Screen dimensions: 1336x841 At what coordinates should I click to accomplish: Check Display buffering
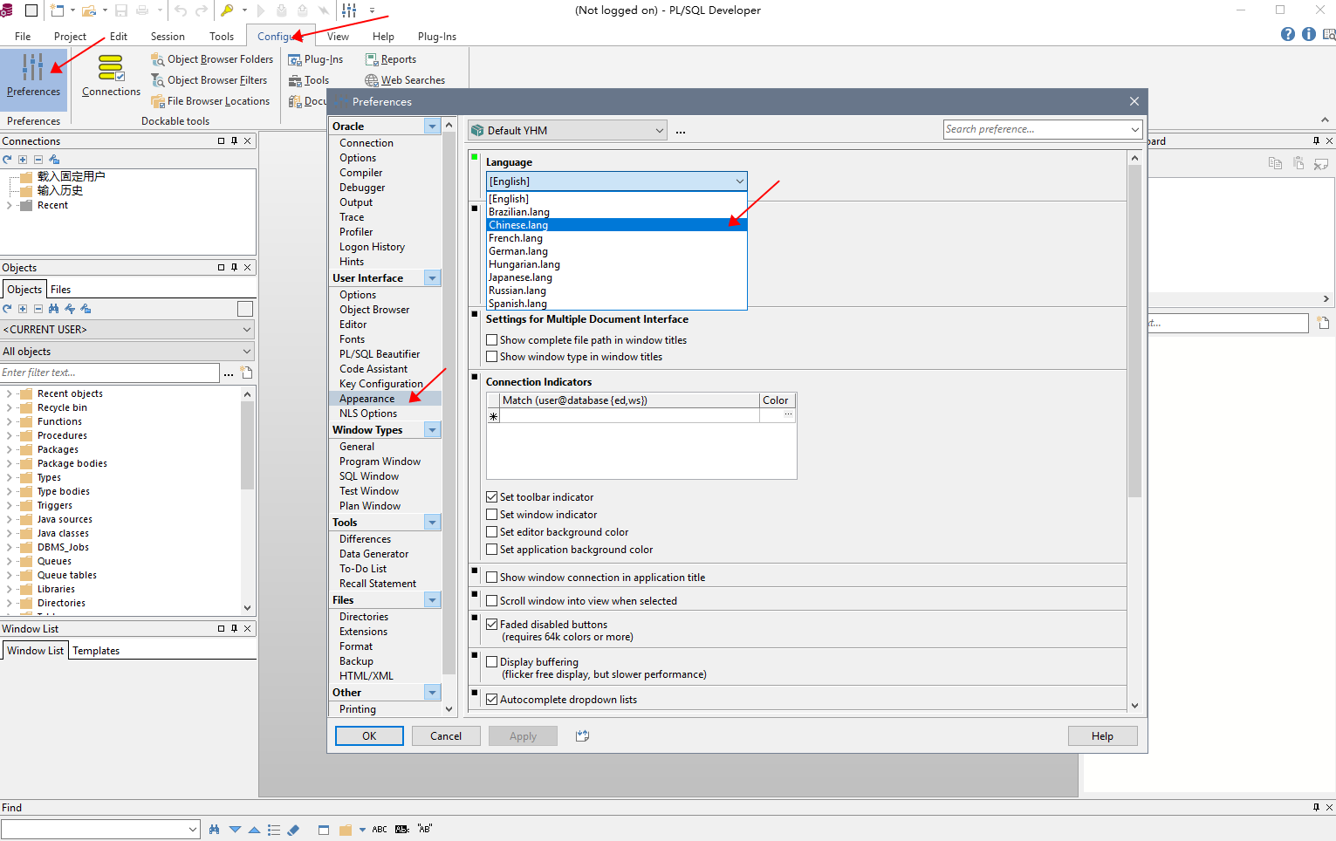[492, 662]
